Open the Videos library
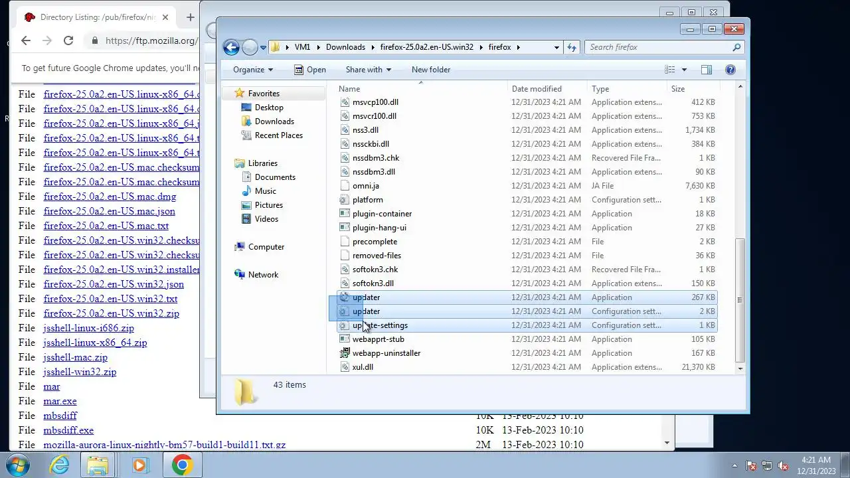Image resolution: width=850 pixels, height=478 pixels. (266, 219)
